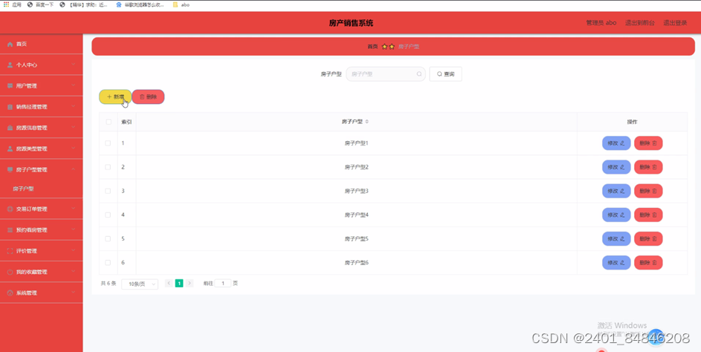The width and height of the screenshot is (701, 352).
Task: Click 首页 in the breadcrumb bar
Action: [x=372, y=47]
